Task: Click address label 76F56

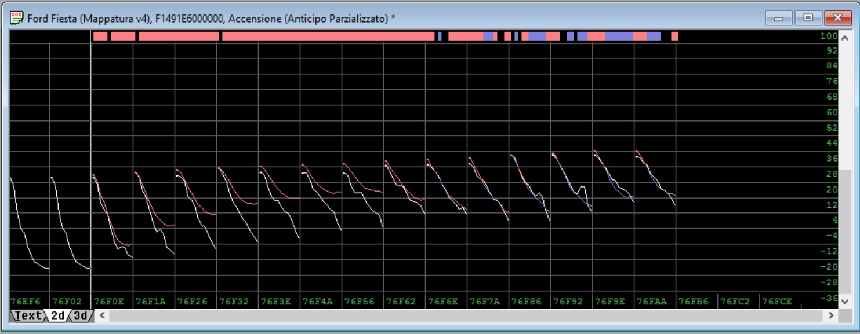Action: [x=360, y=302]
